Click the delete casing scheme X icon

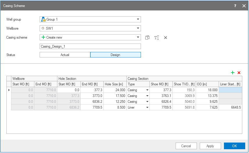pyautogui.click(x=165, y=37)
